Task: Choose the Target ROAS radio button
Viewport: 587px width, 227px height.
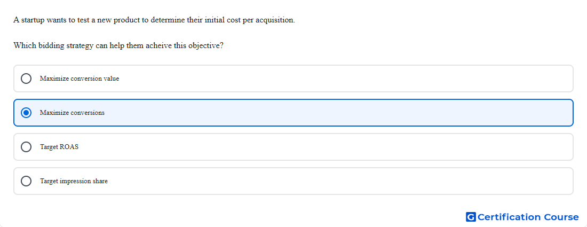Action: click(26, 147)
